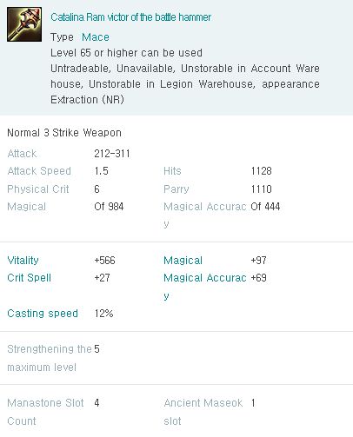Select the Crit Spell bonus stat label
The width and height of the screenshot is (353, 437).
point(29,278)
